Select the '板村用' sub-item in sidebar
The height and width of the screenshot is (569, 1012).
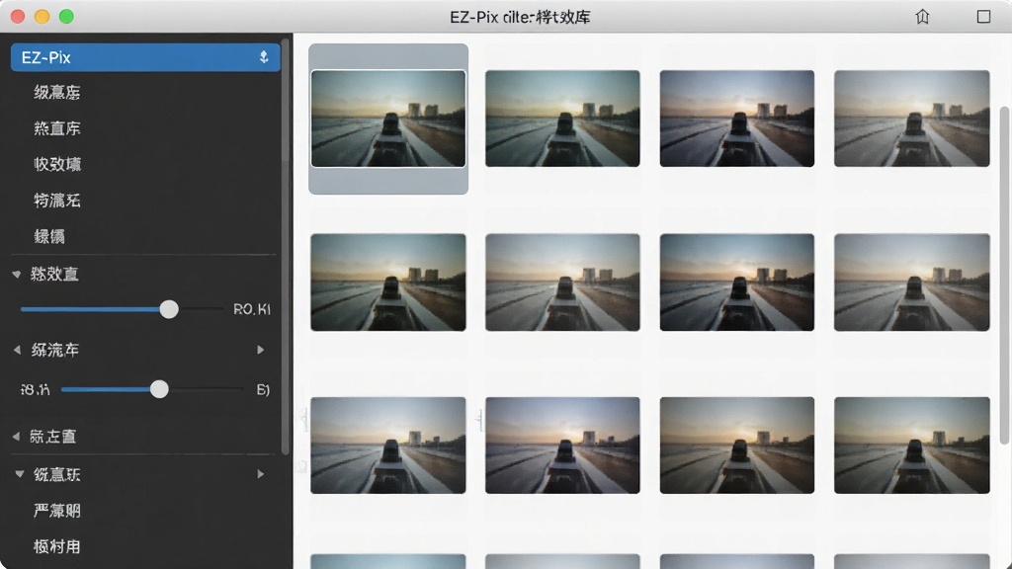tap(57, 547)
